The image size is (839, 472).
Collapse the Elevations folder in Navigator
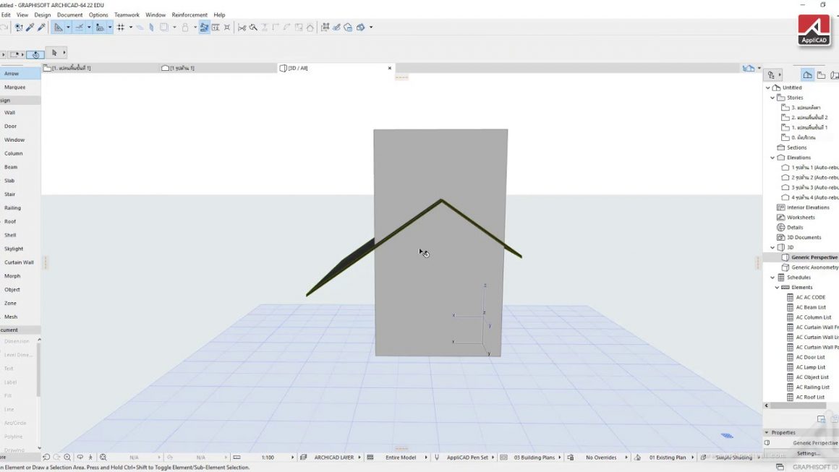point(772,158)
